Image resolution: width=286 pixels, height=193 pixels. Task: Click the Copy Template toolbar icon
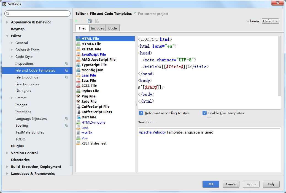pyautogui.click(x=90, y=21)
